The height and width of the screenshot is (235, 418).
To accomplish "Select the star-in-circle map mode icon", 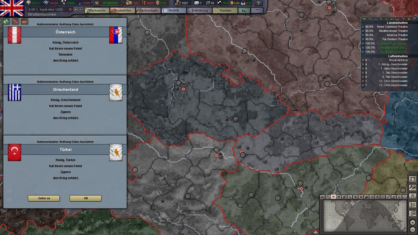I will 377,197.
